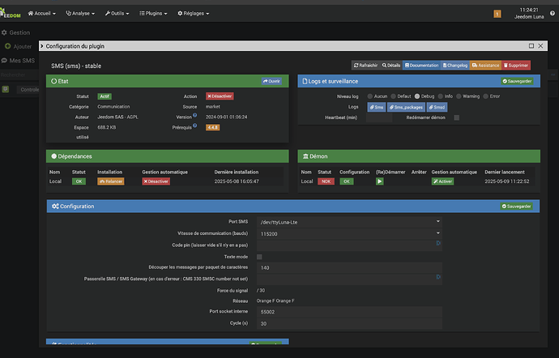559x358 pixels.
Task: Click the Cycle (s) field
Action: click(349, 324)
